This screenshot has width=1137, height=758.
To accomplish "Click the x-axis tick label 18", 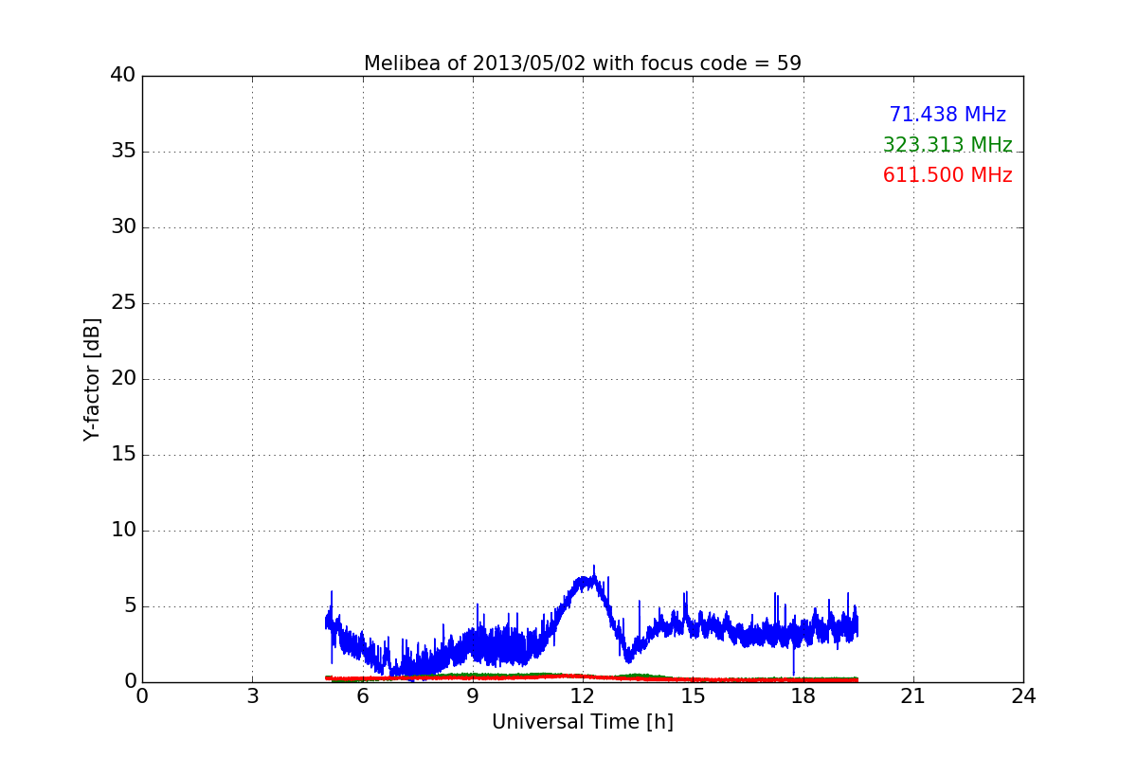I will (803, 696).
